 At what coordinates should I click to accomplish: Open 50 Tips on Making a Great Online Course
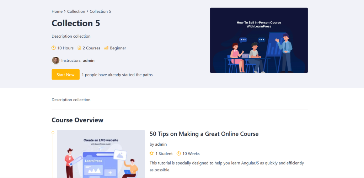coord(204,134)
